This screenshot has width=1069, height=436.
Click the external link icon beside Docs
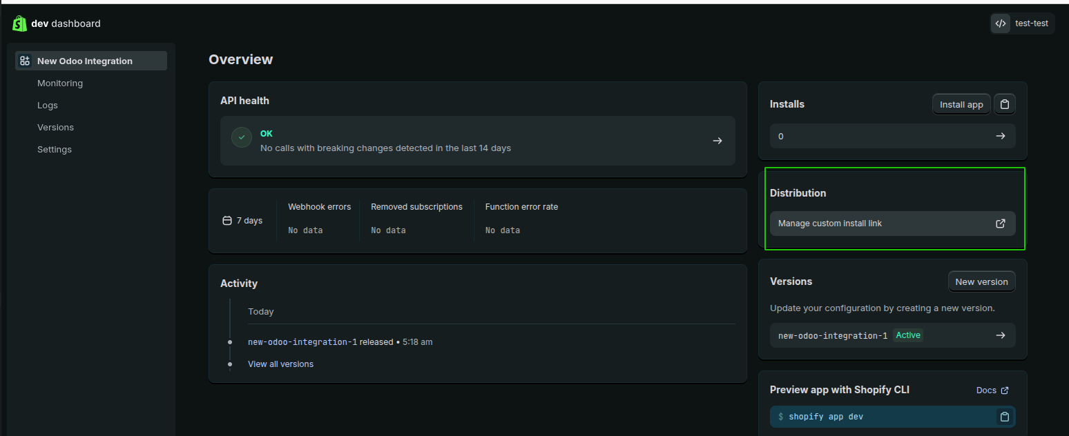pos(1006,390)
